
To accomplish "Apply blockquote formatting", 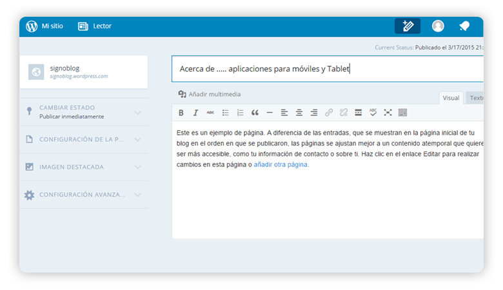I will 255,113.
